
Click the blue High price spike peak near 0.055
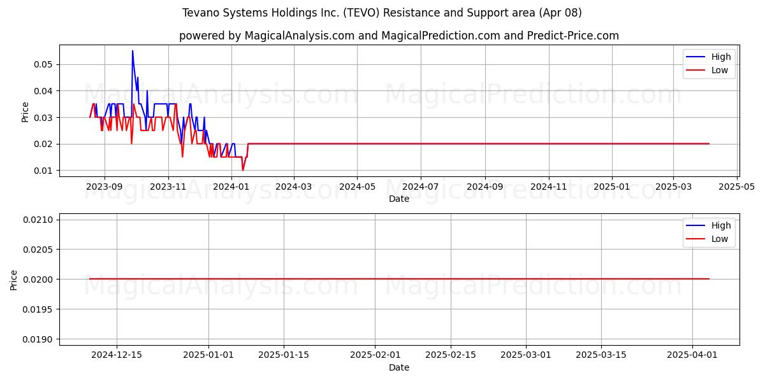pyautogui.click(x=133, y=51)
